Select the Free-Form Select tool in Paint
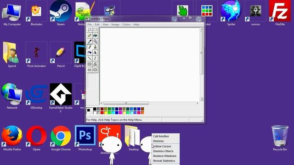This screenshot has height=165, width=294. pyautogui.click(x=90, y=30)
